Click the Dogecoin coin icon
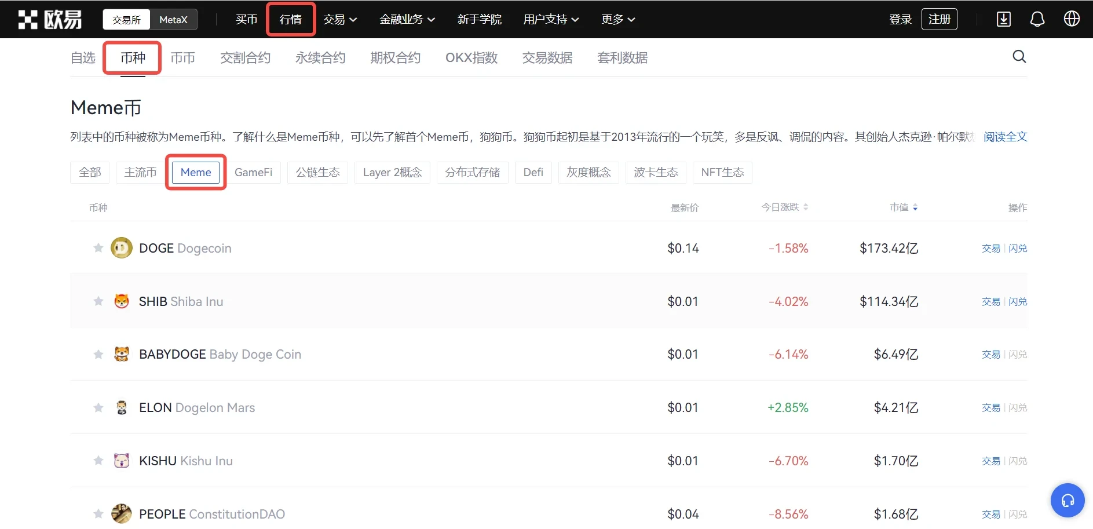Image resolution: width=1093 pixels, height=529 pixels. click(122, 248)
